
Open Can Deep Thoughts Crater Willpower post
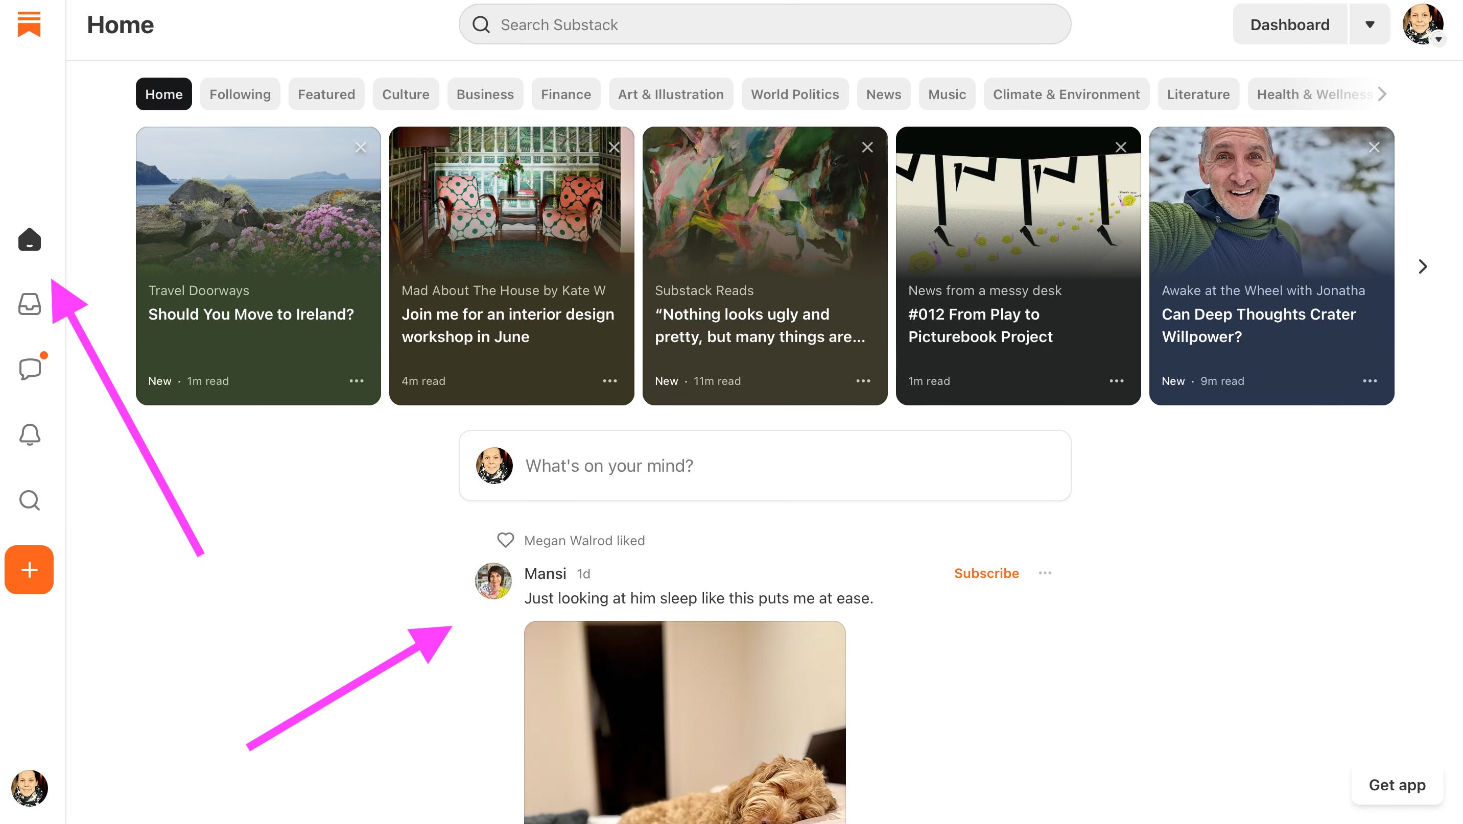[1259, 326]
